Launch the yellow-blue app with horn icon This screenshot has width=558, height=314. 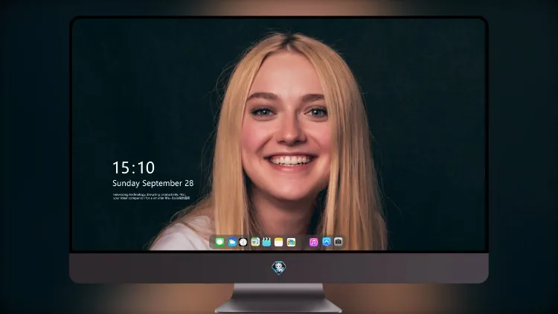255,242
